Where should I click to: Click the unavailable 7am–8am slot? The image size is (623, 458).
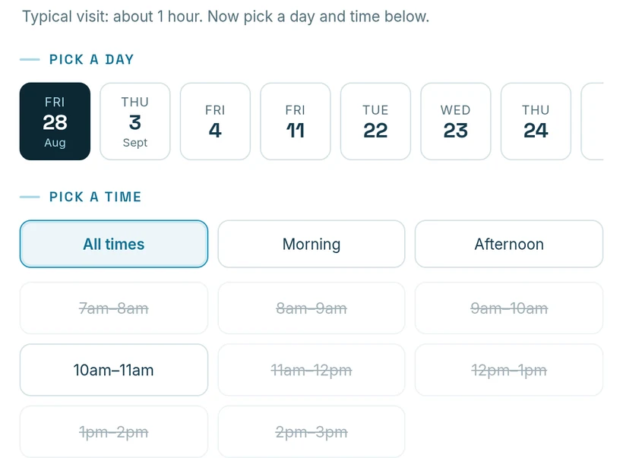coord(114,308)
